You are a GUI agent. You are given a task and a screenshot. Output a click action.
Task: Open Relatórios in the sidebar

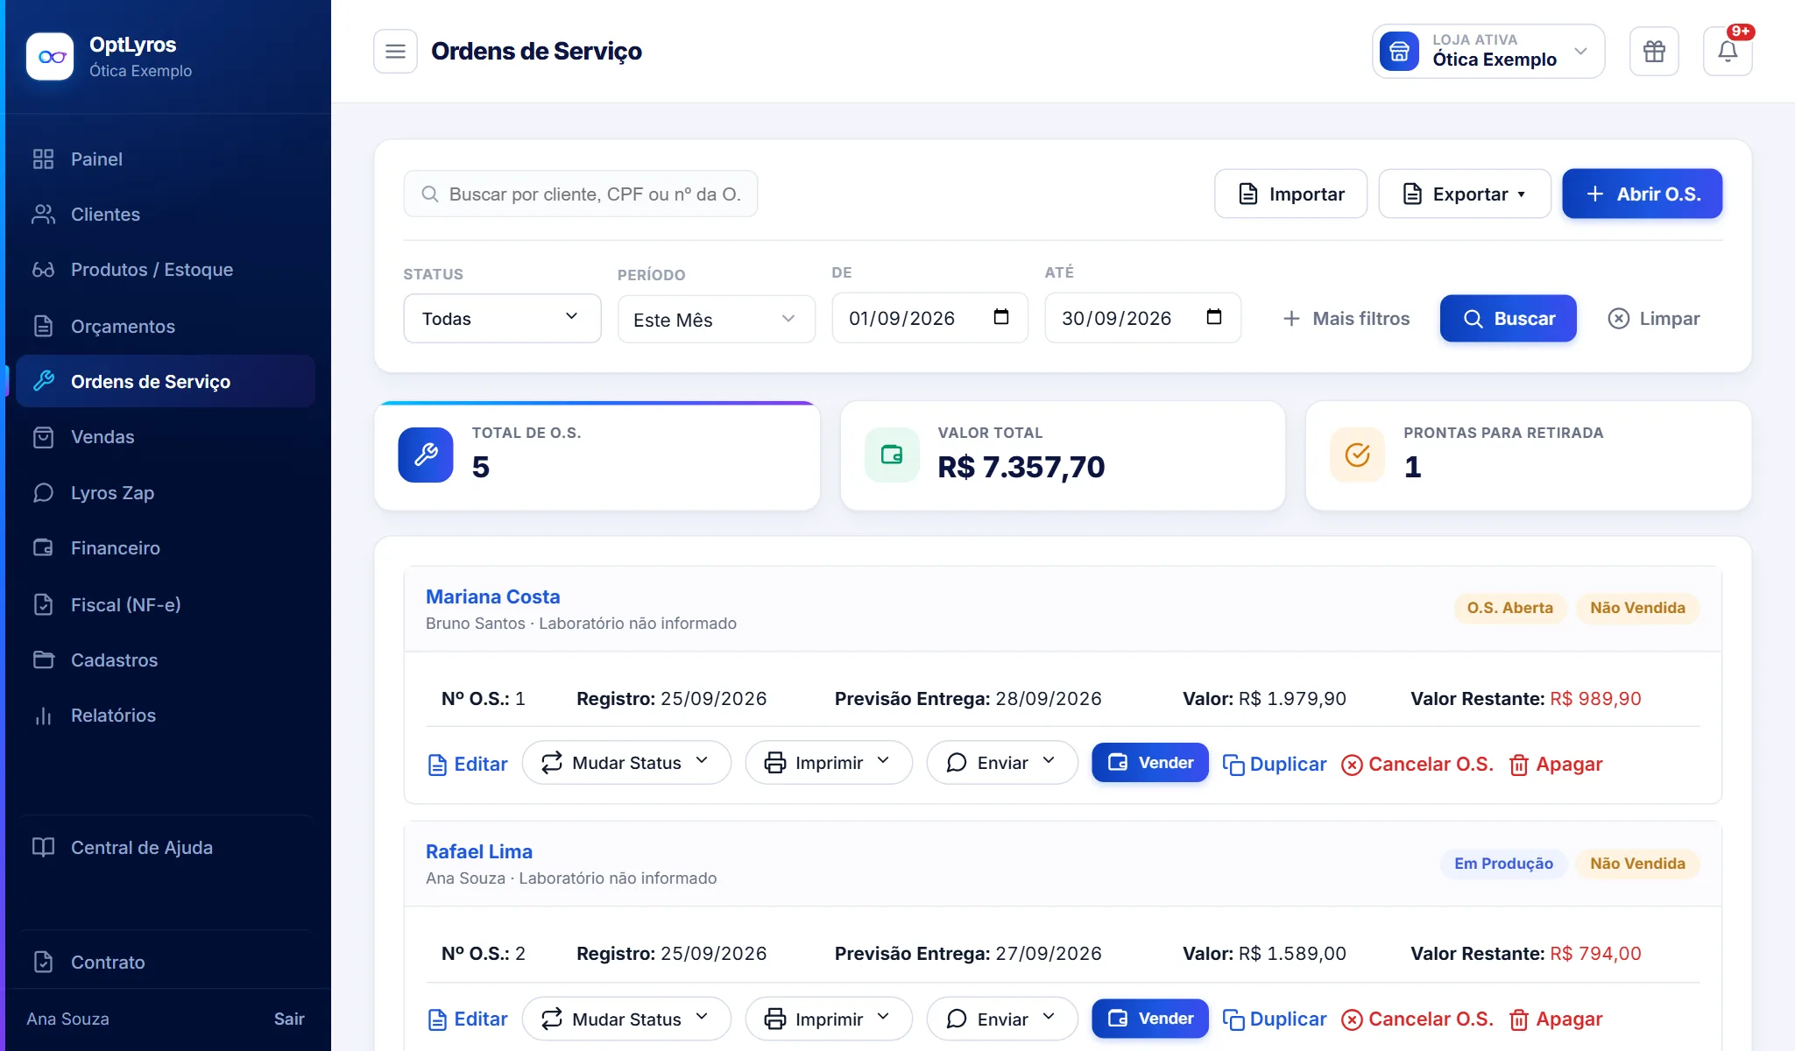point(166,715)
